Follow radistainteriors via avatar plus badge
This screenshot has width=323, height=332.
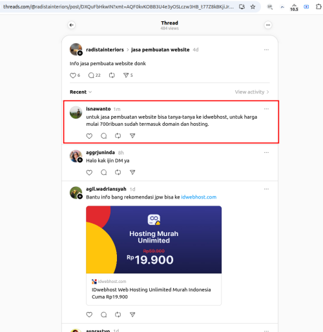point(80,53)
